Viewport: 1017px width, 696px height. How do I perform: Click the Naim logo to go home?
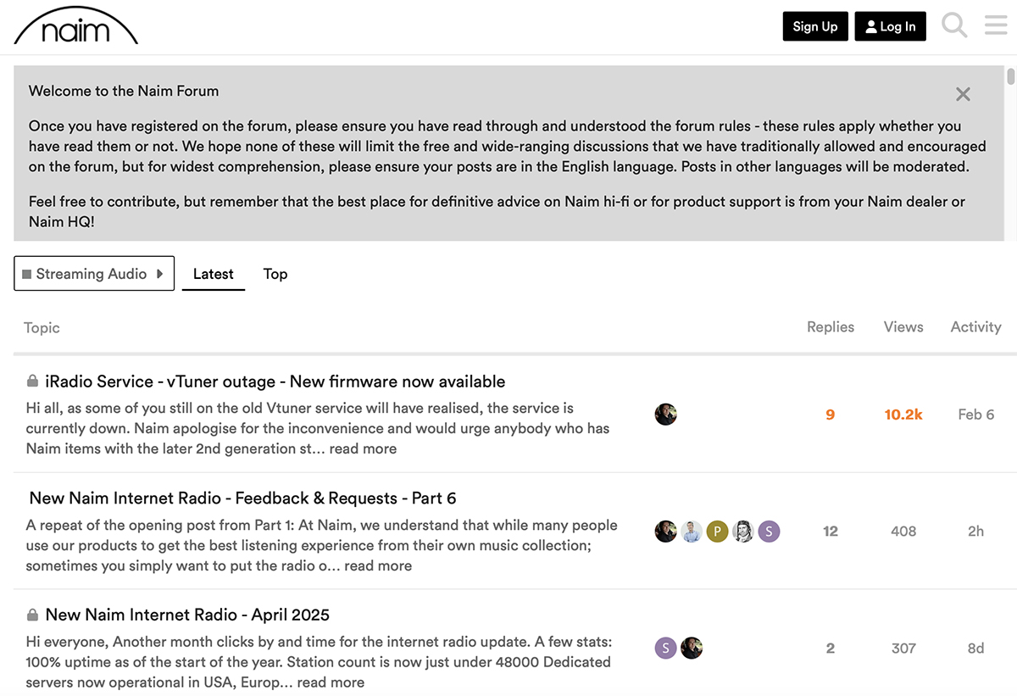pyautogui.click(x=75, y=26)
